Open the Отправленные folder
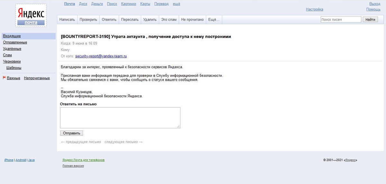The width and height of the screenshot is (386, 184). click(x=15, y=42)
